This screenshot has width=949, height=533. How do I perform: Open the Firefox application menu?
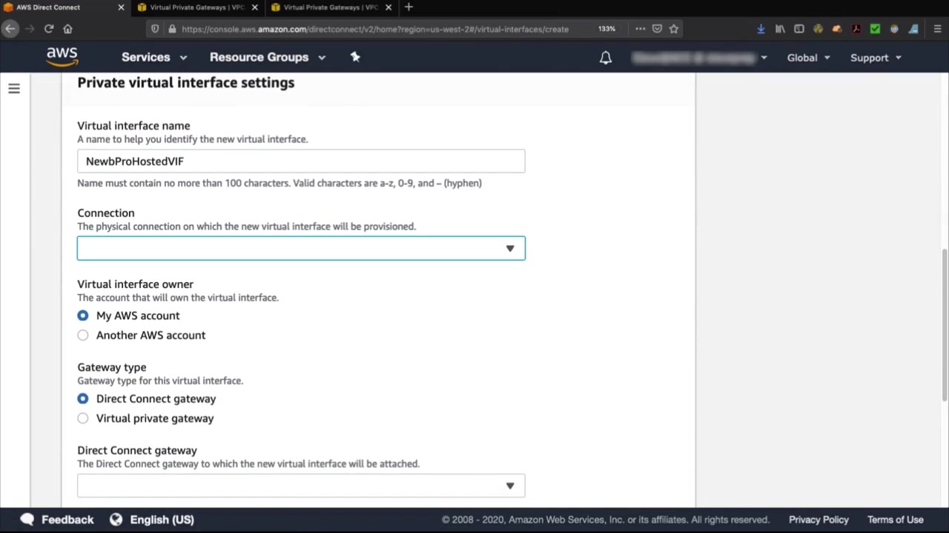click(937, 29)
